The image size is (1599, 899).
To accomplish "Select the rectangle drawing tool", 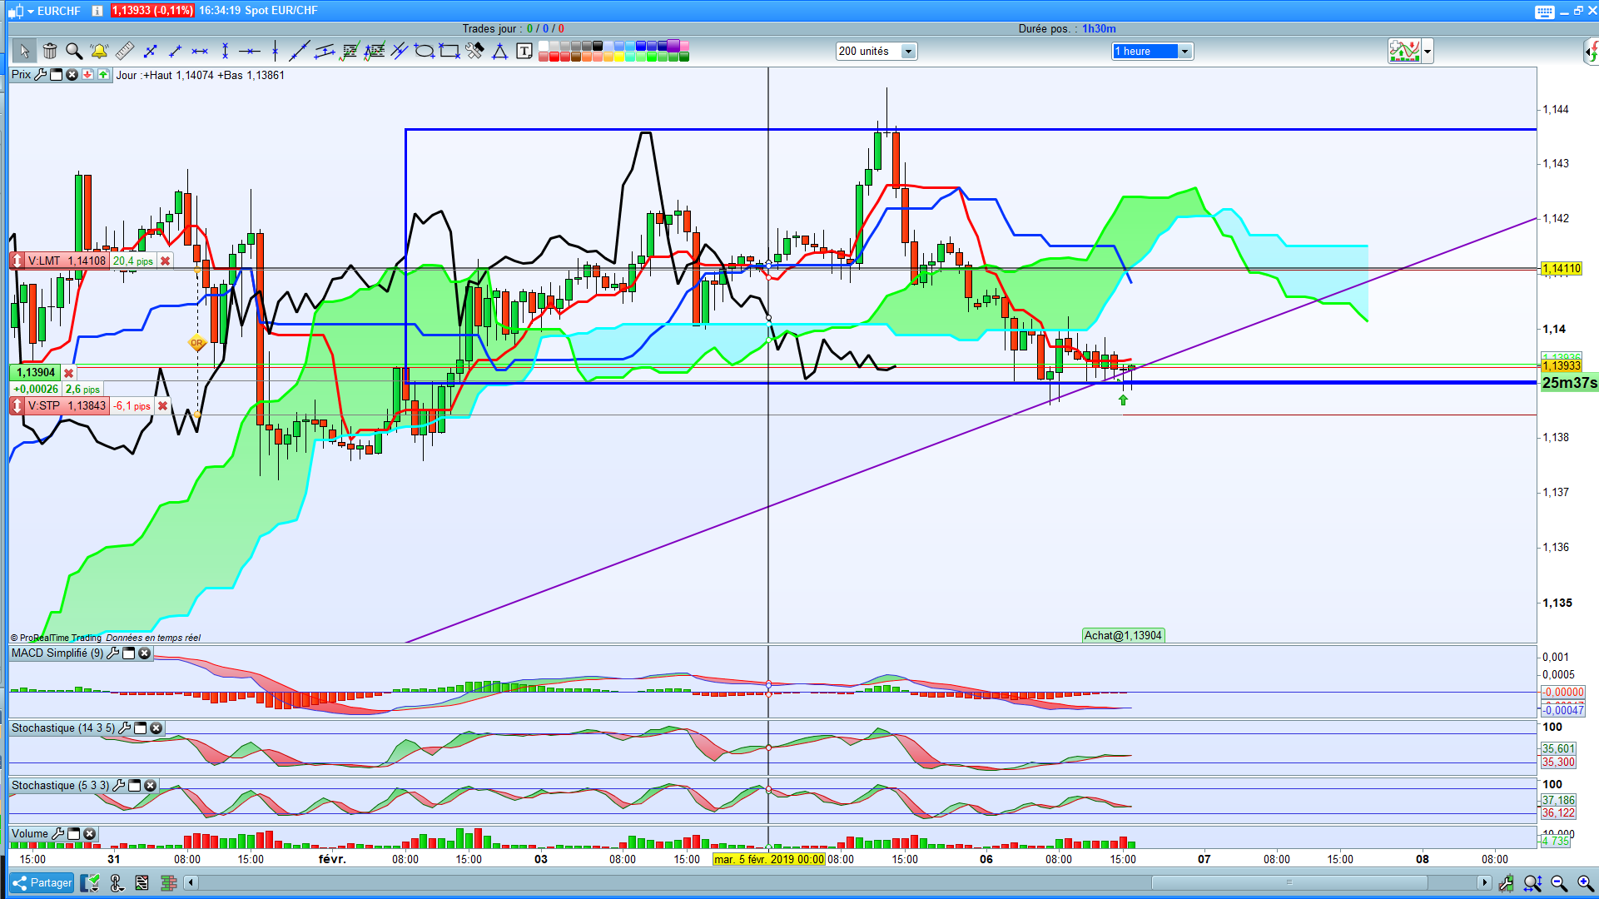I will point(449,52).
